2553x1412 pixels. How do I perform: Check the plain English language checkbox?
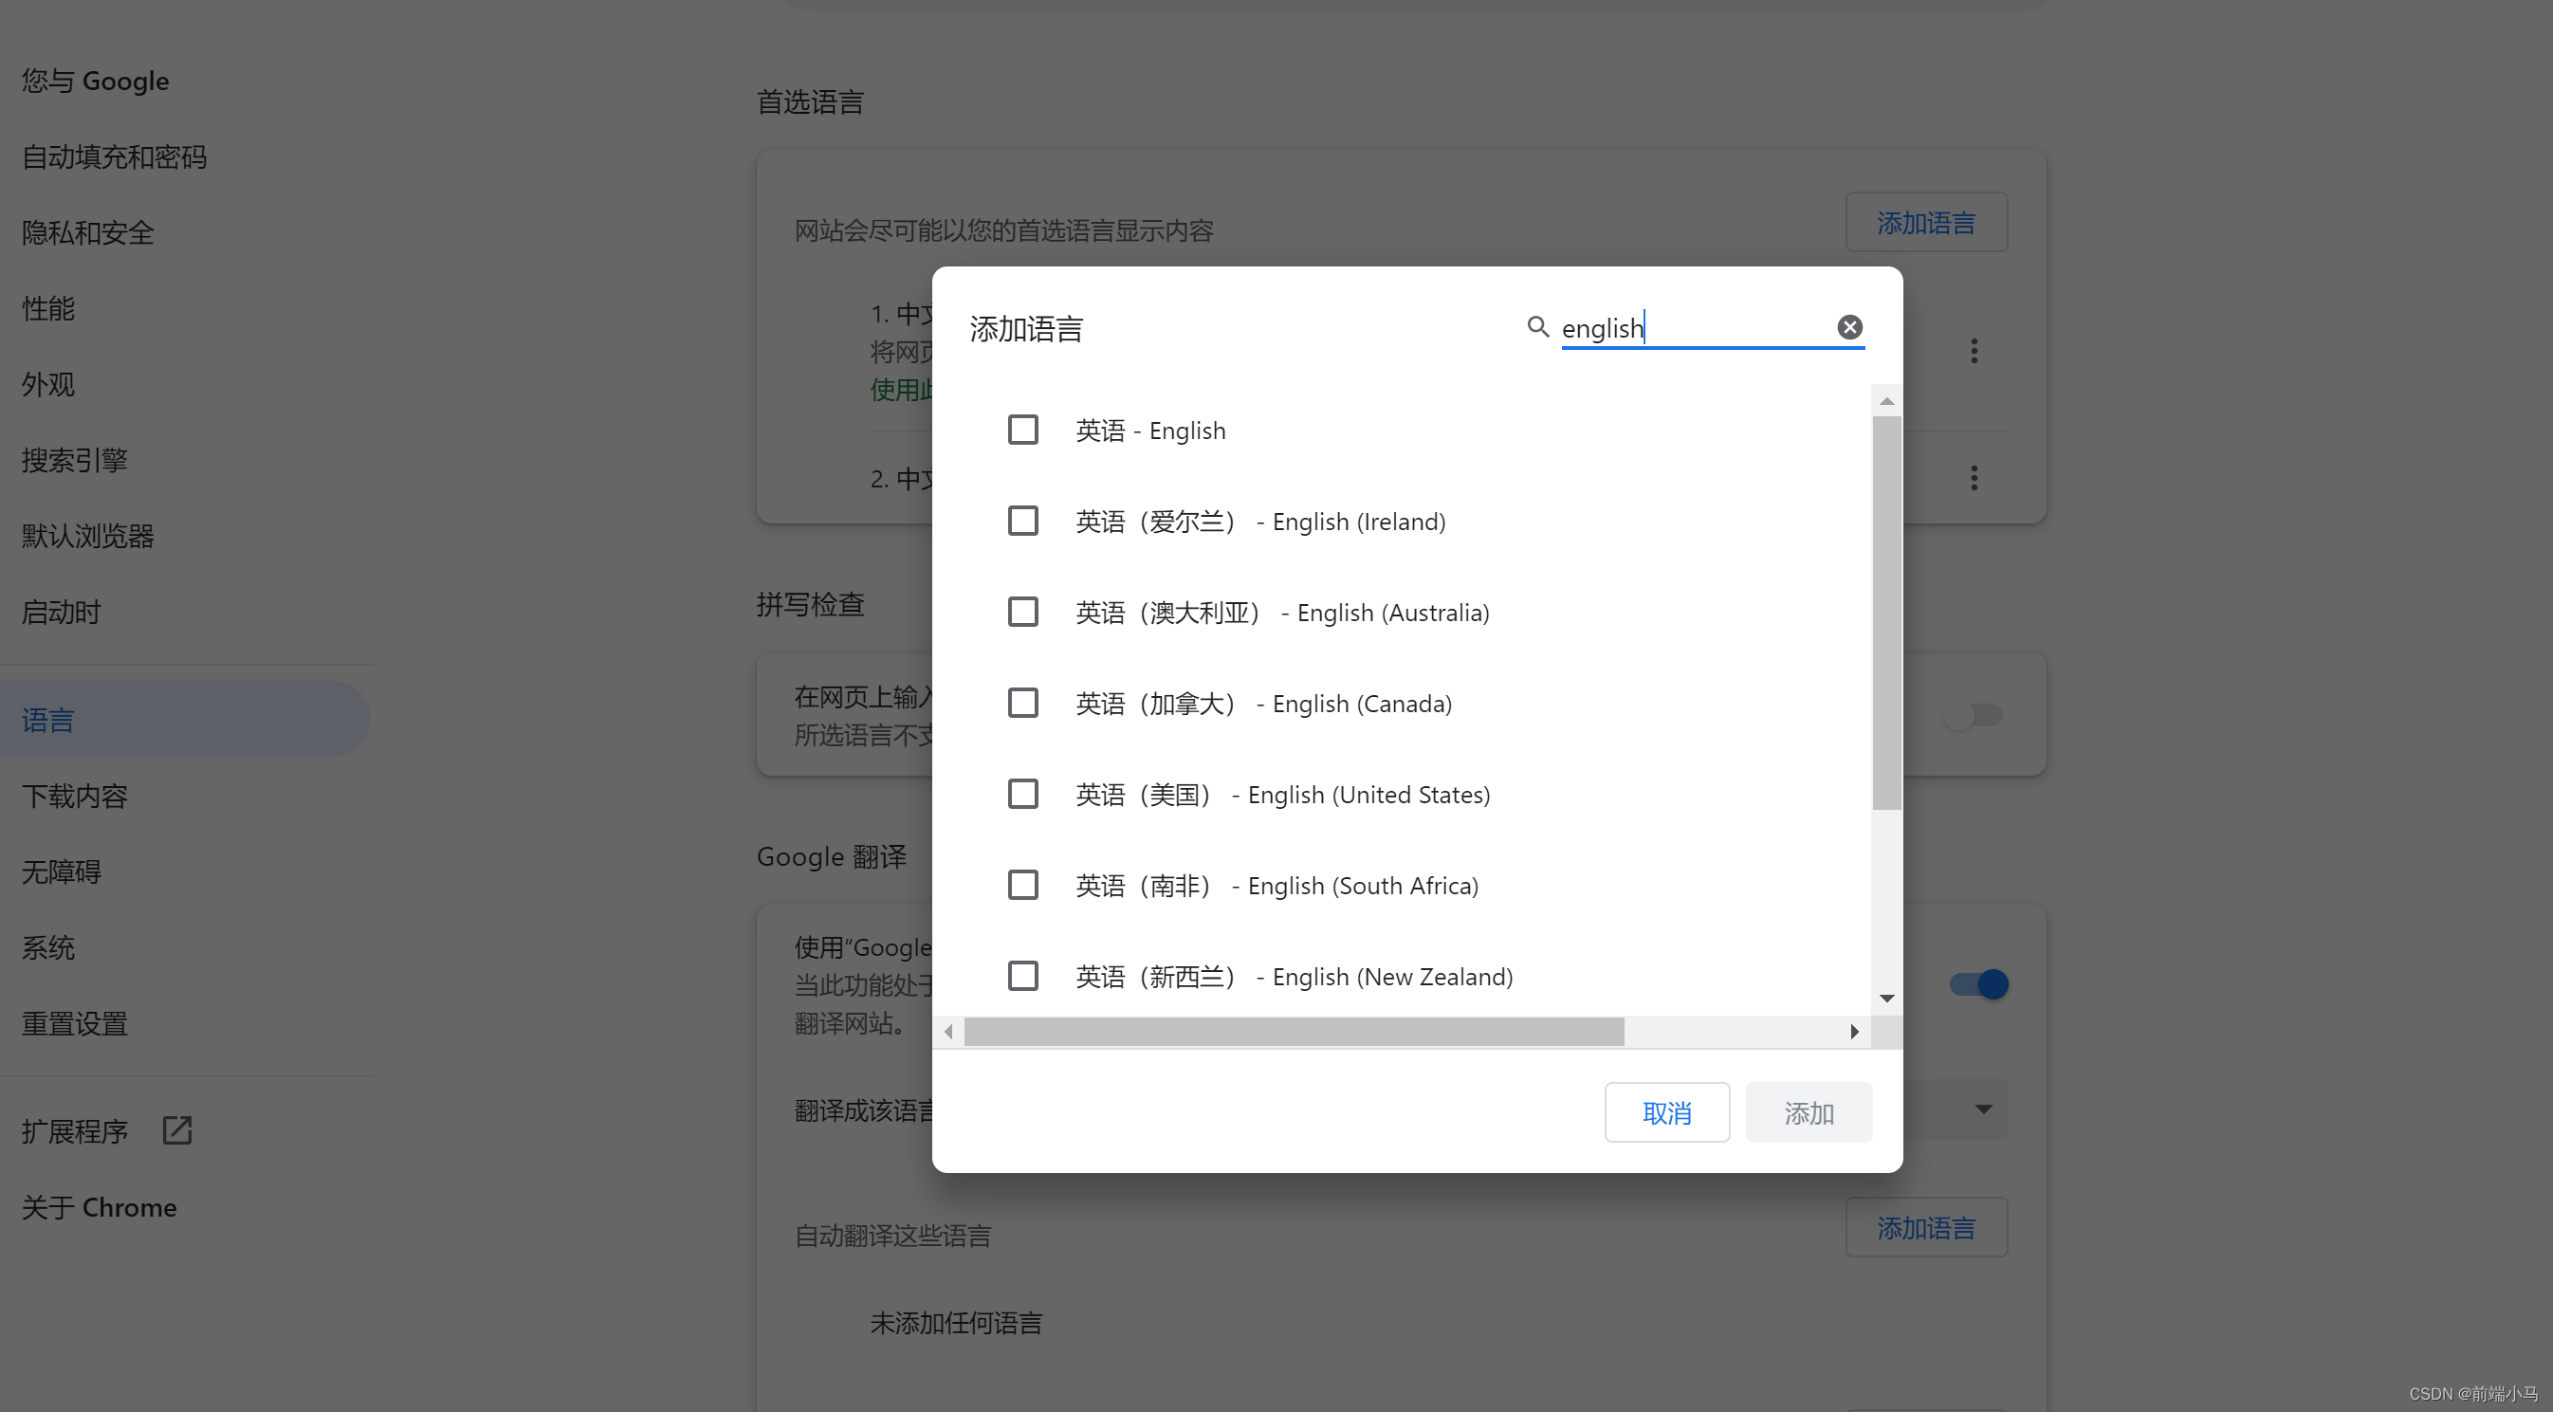point(1022,430)
